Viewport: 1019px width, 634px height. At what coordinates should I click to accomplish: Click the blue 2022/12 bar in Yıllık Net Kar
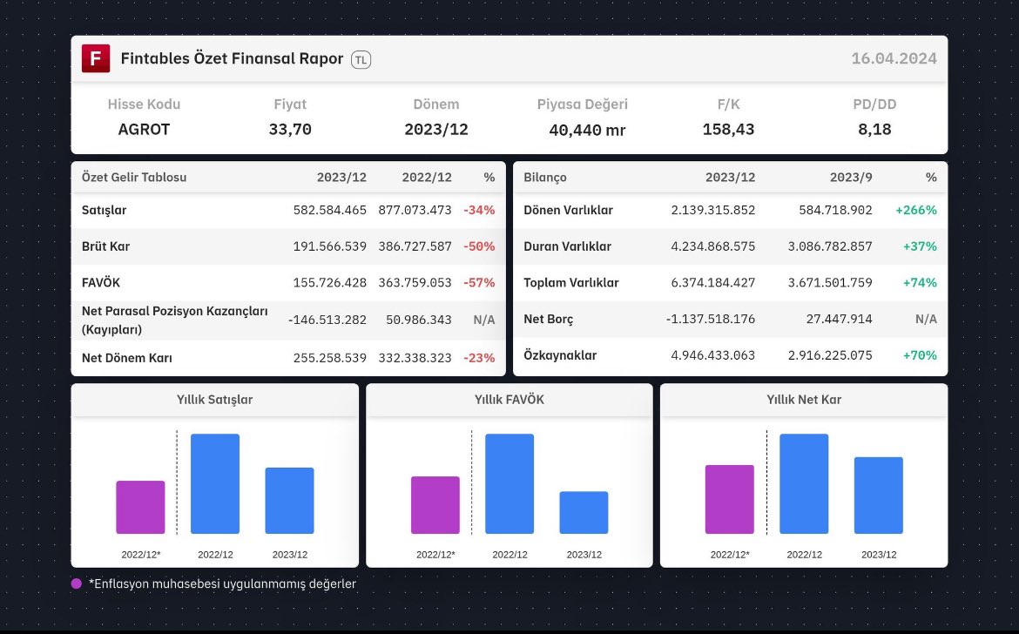(x=804, y=484)
